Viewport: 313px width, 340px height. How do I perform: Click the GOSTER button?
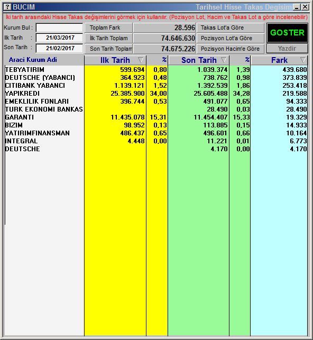tap(287, 33)
